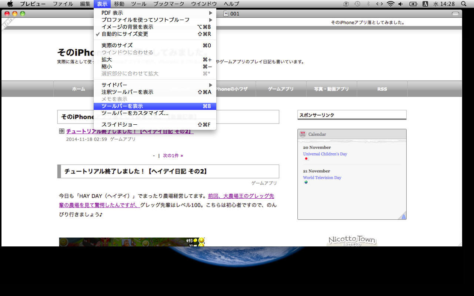Toggle the toolbar pill button in the title bar

tap(455, 14)
